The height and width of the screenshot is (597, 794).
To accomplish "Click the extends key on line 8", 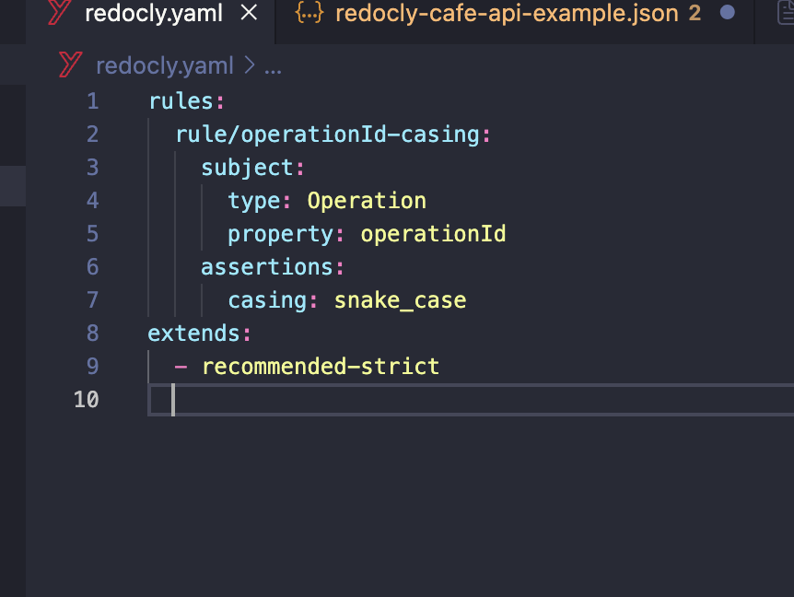I will point(194,334).
